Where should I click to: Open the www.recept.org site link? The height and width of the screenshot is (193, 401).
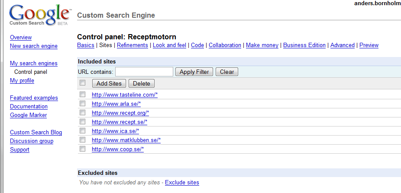[120, 113]
